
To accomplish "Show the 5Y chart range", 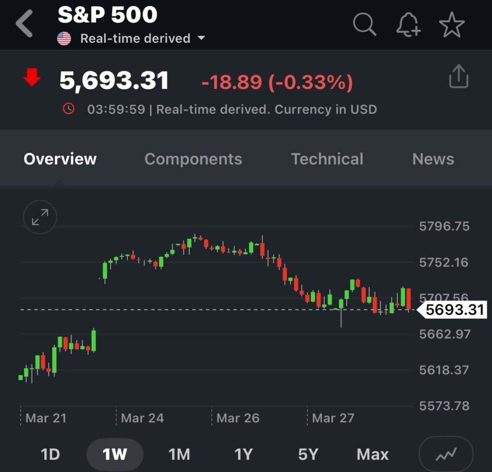I will [308, 454].
